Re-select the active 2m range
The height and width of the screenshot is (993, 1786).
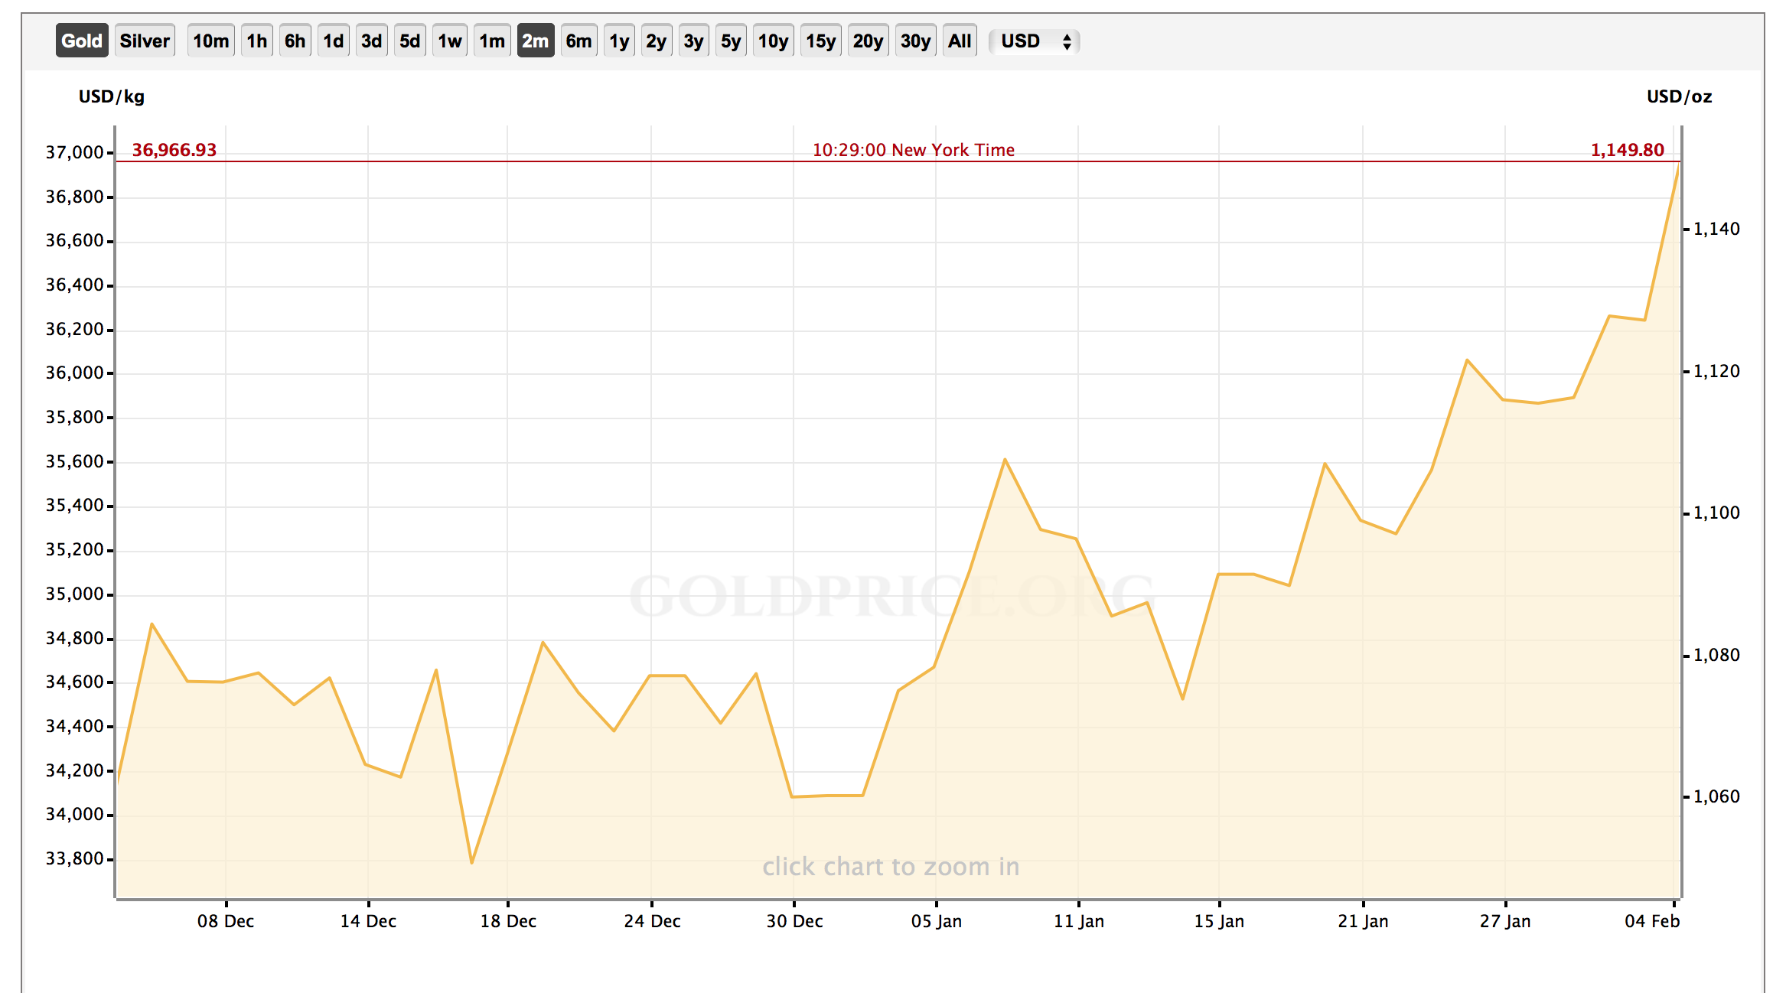[x=536, y=41]
